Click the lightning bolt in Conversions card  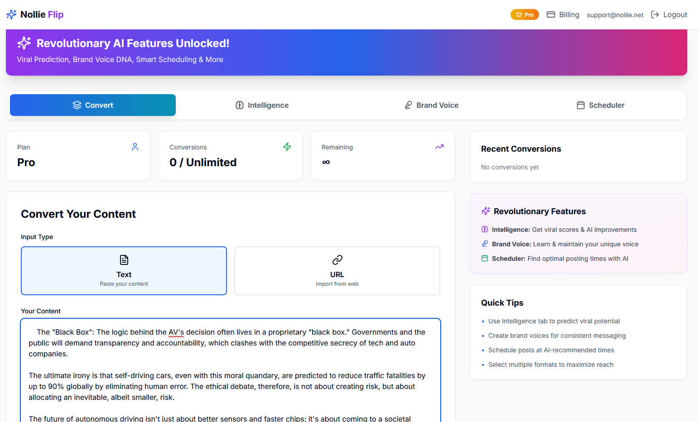[287, 147]
